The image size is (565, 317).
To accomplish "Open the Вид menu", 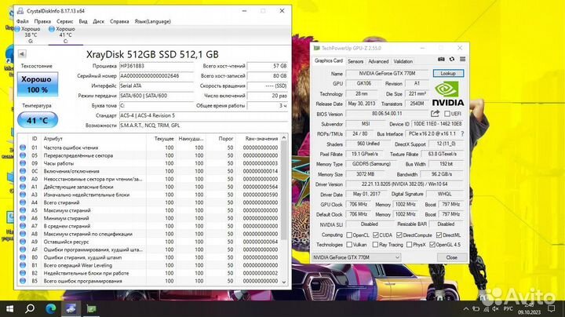I will tap(83, 21).
